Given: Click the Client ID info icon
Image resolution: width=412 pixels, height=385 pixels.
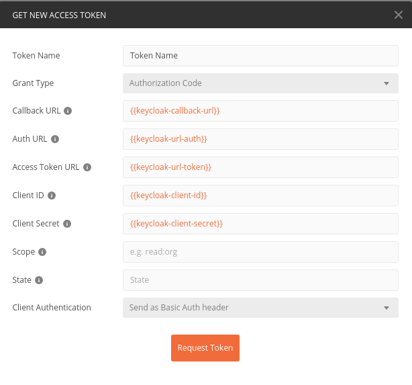Looking at the screenshot, I should pyautogui.click(x=52, y=196).
